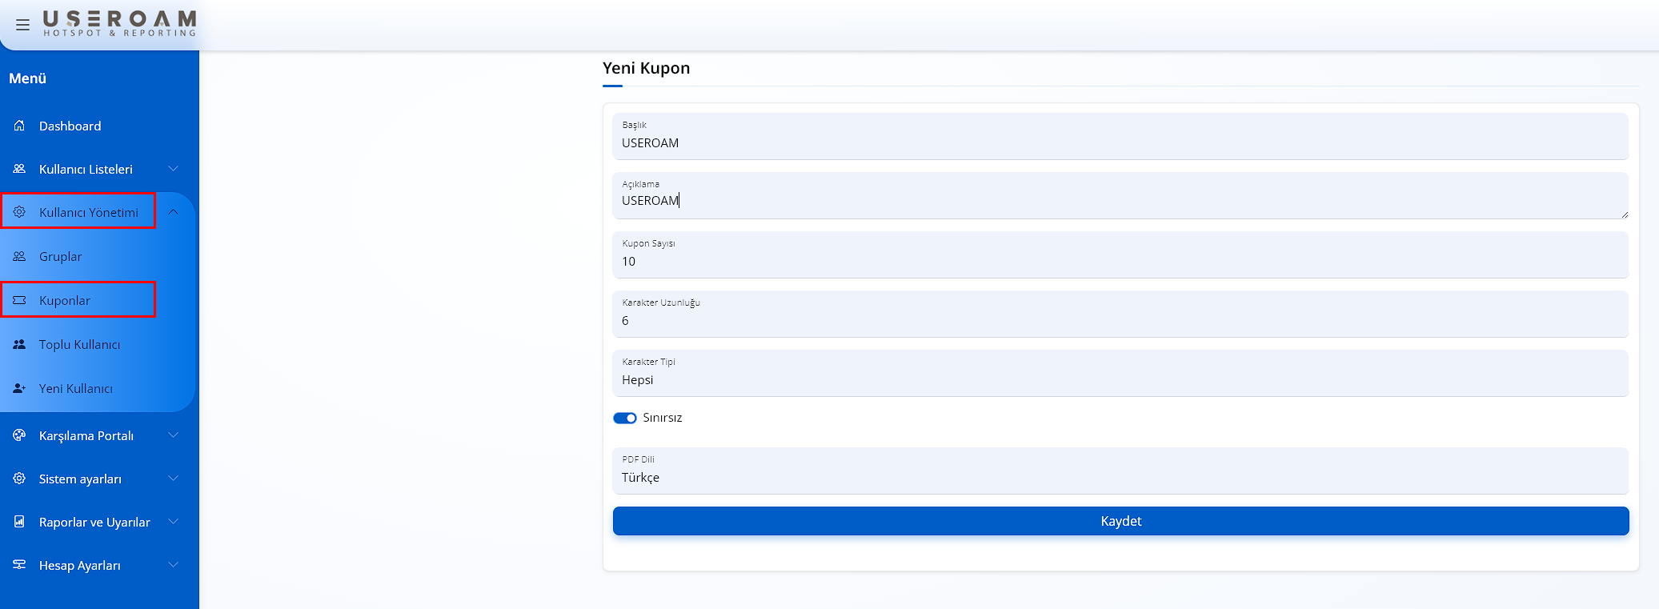This screenshot has height=609, width=1659.
Task: Click the Gruplar group icon
Action: [19, 256]
